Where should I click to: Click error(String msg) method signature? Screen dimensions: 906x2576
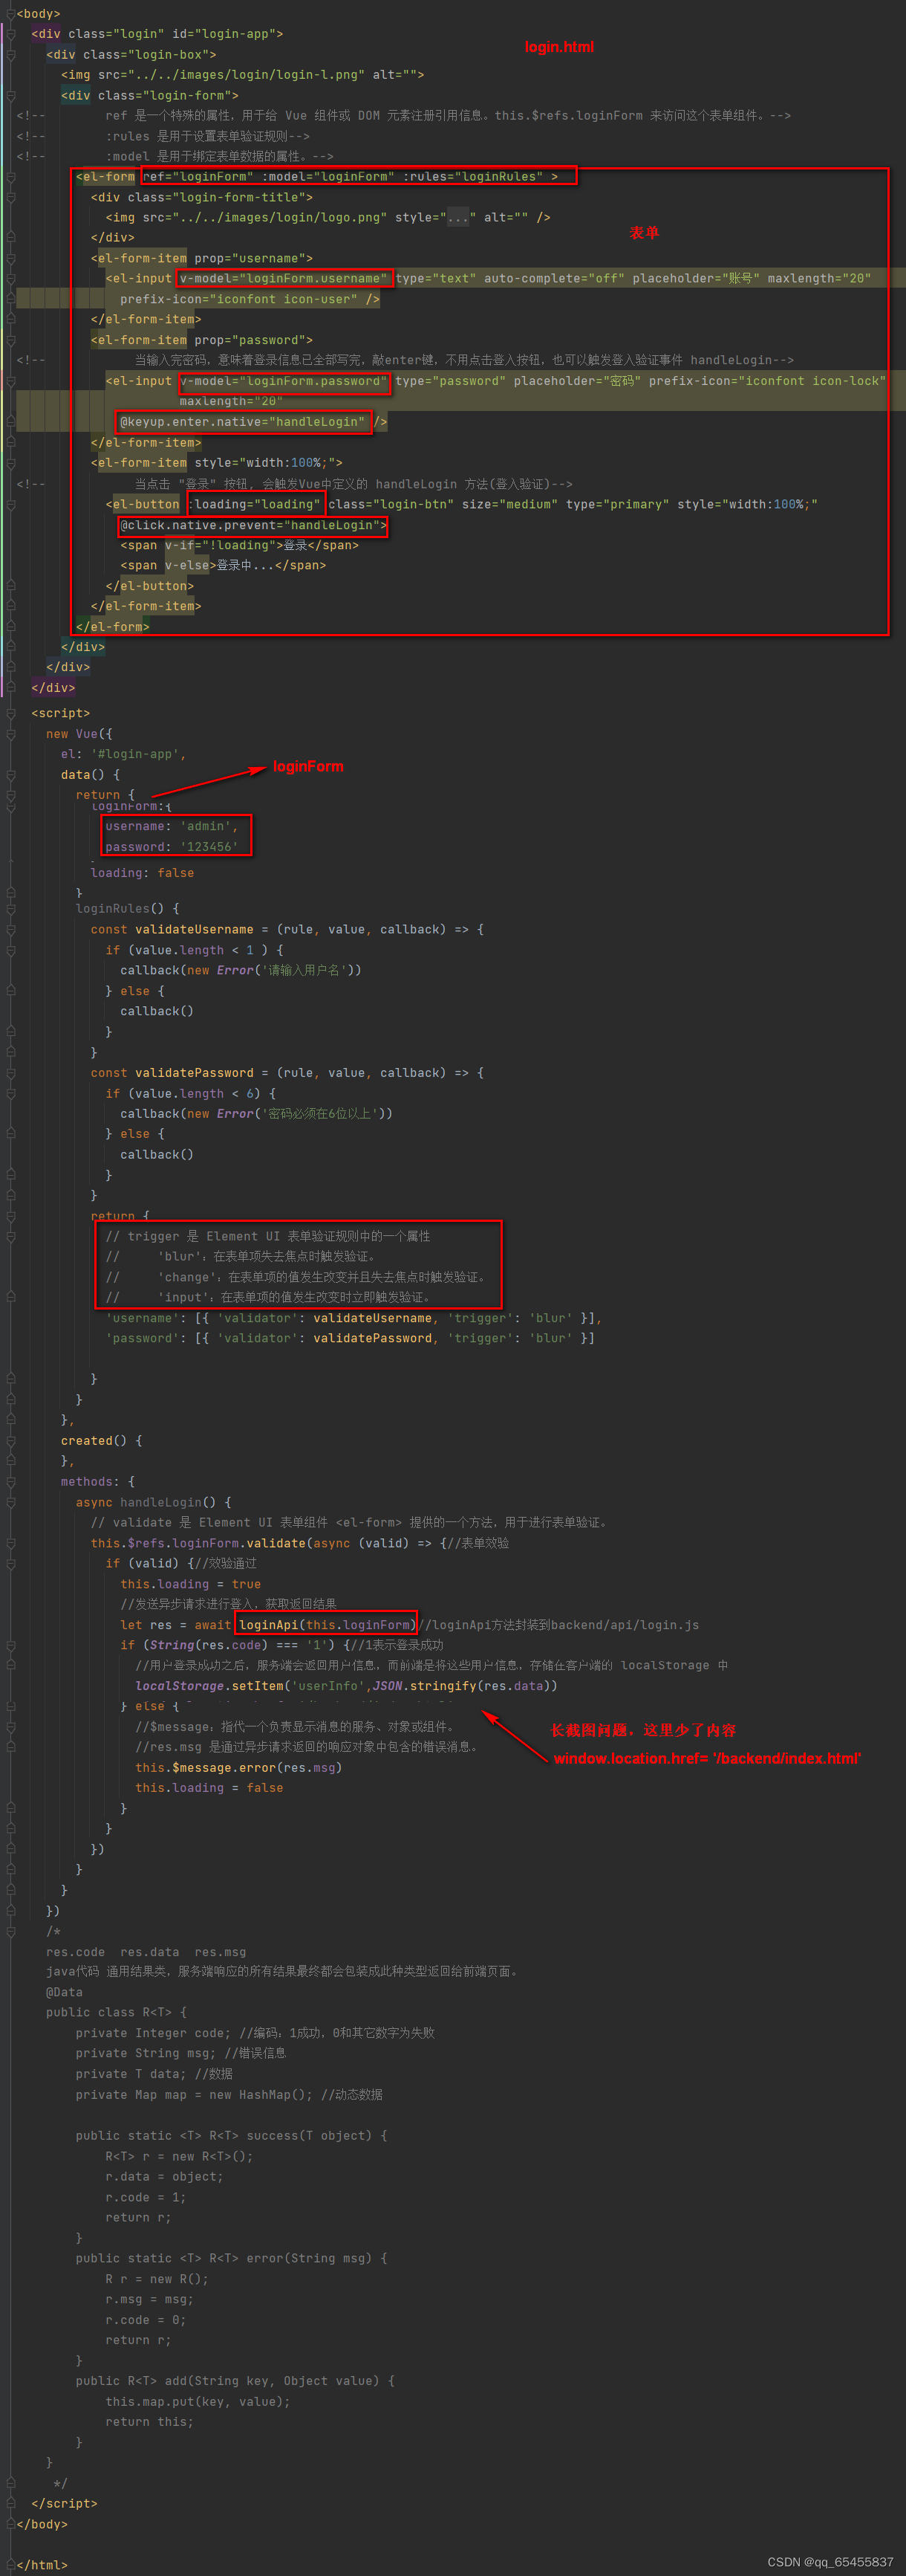pos(232,2258)
